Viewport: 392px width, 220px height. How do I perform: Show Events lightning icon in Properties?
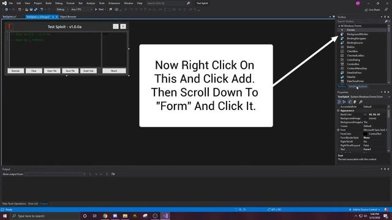click(x=355, y=102)
